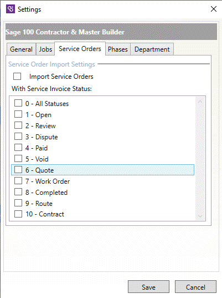Switch to the Jobs tab
The image size is (222, 298).
45,49
